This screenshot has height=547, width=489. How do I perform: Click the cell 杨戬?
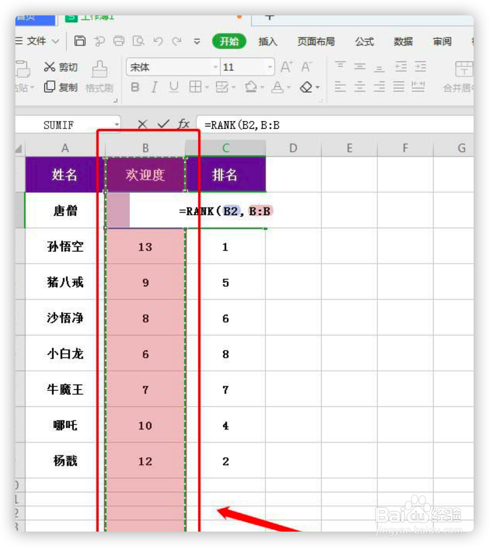(x=65, y=461)
